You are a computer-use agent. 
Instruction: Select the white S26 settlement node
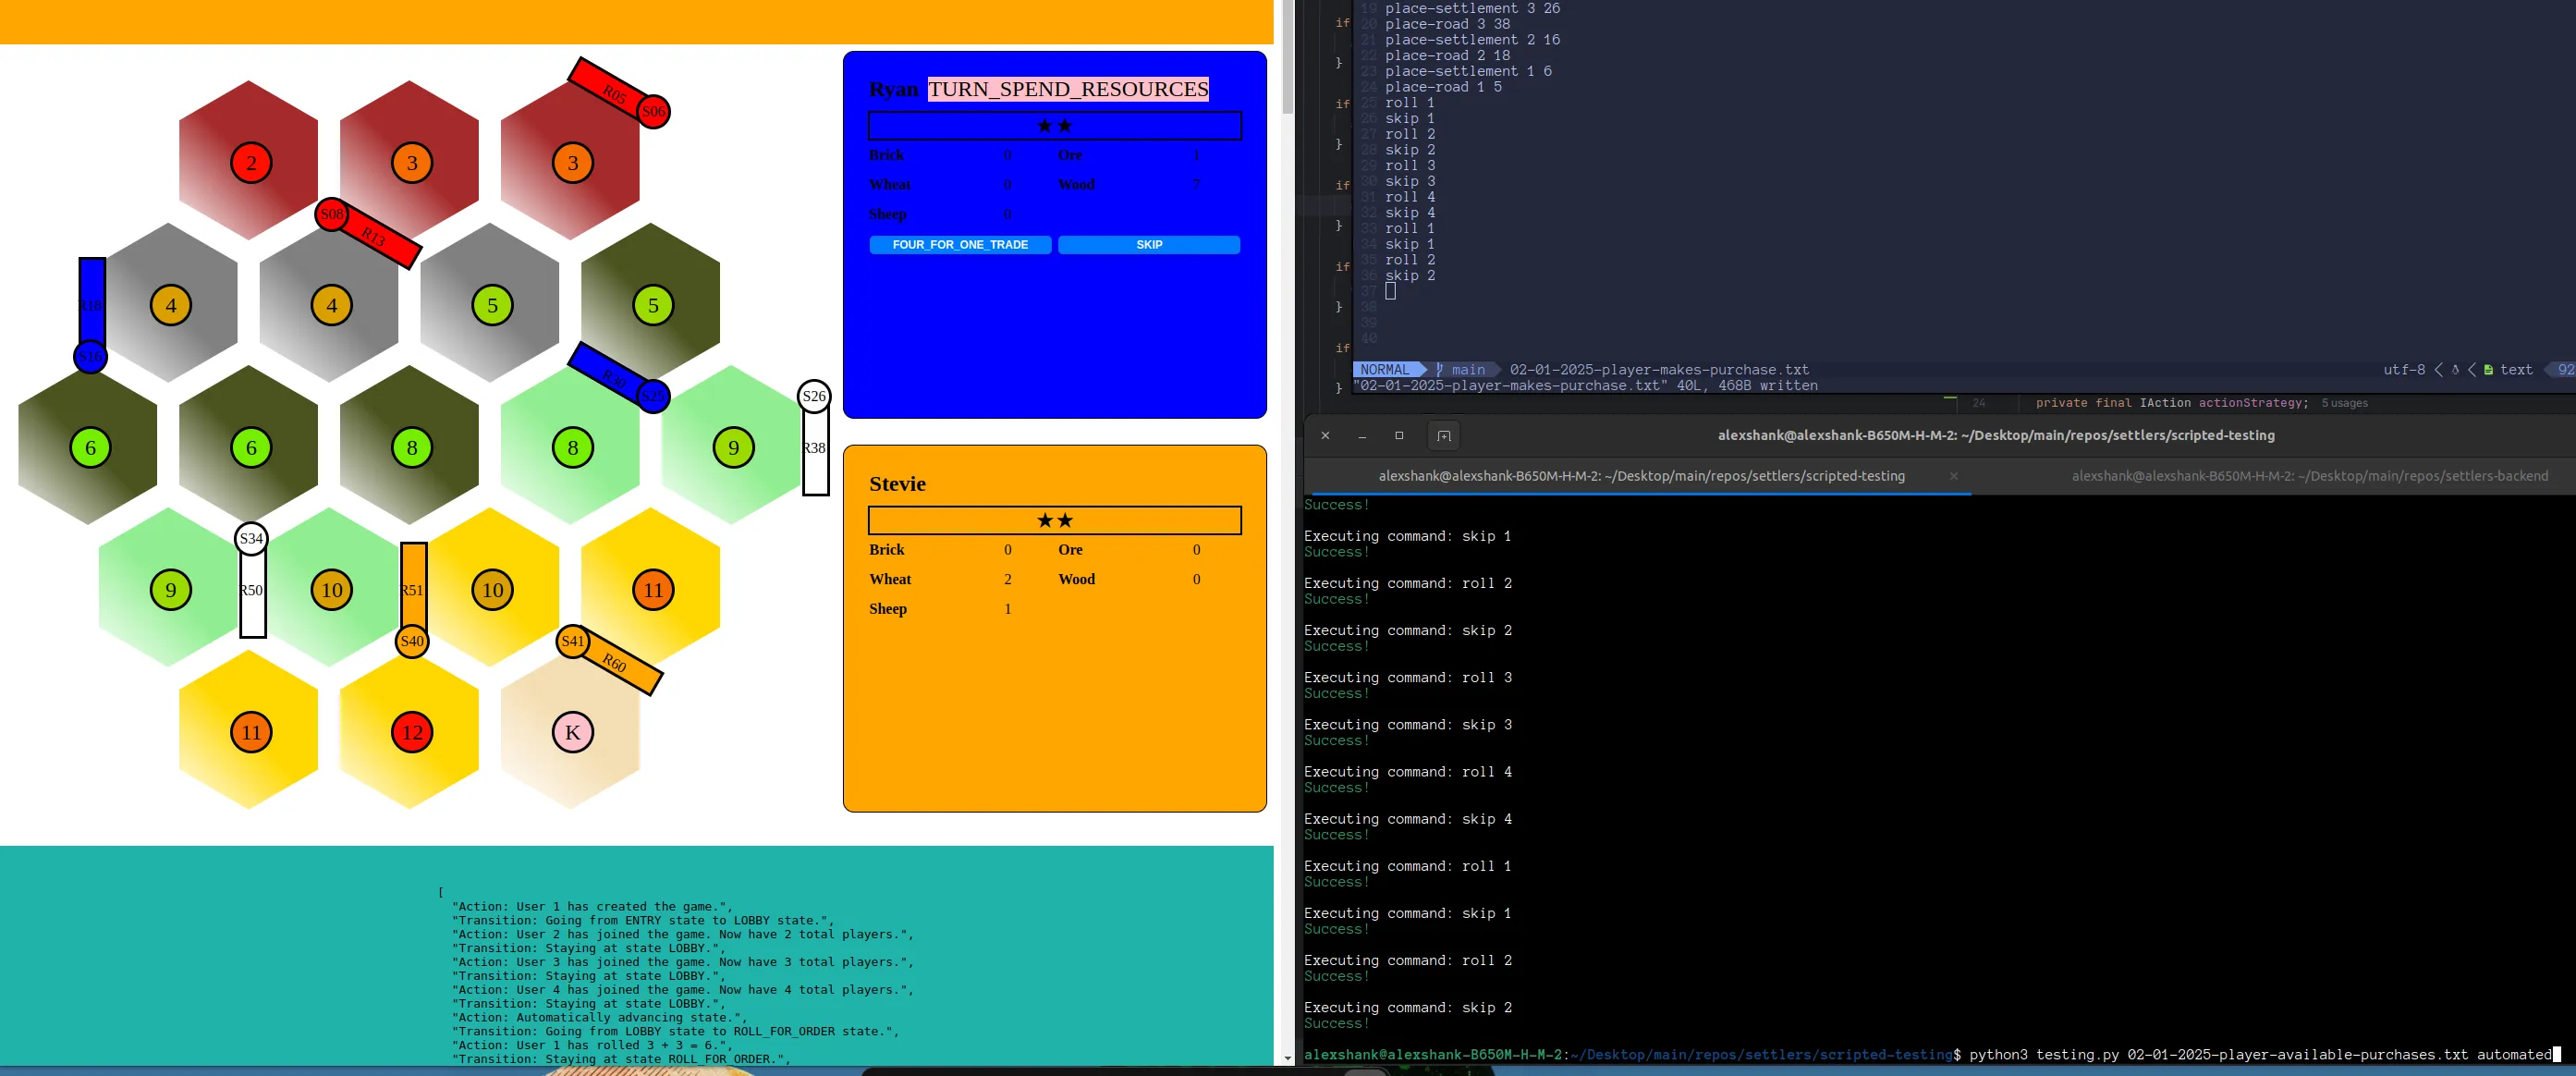(x=814, y=396)
